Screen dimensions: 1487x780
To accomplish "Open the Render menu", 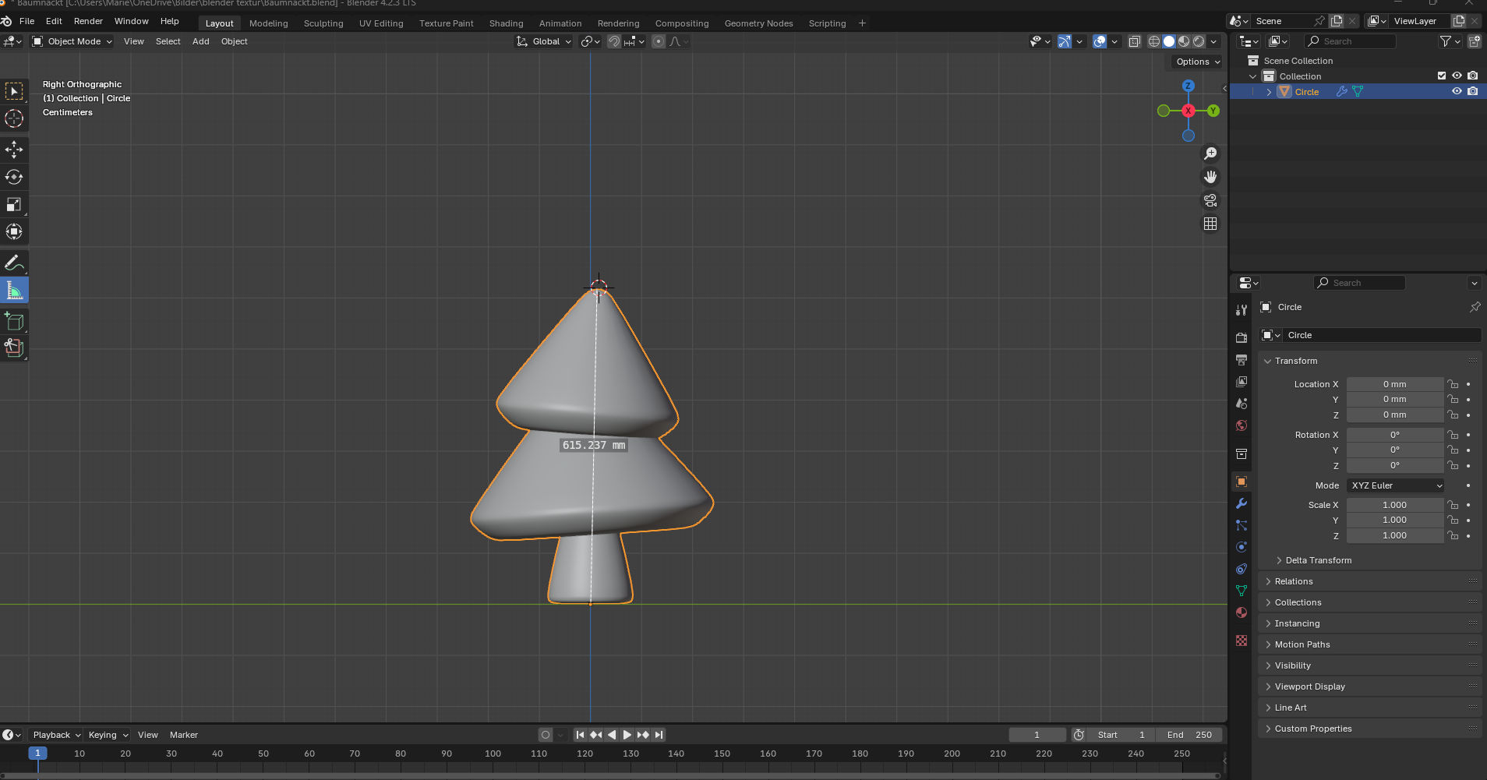I will click(x=88, y=21).
